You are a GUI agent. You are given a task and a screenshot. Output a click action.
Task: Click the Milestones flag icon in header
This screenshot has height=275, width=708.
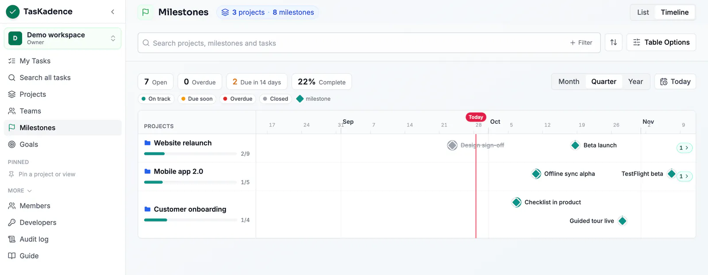(x=146, y=12)
